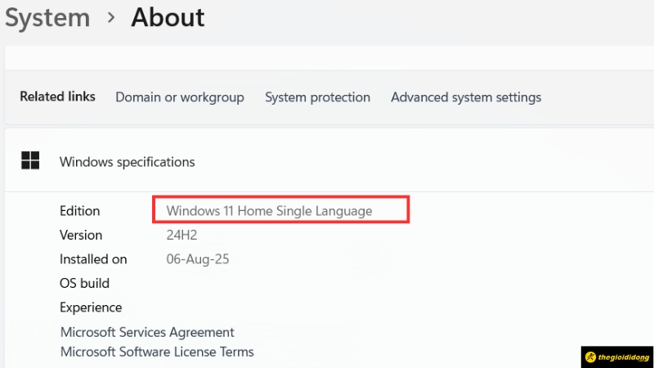654x368 pixels.
Task: Click the Windows logo icon beside Windows specifications
Action: click(x=30, y=161)
